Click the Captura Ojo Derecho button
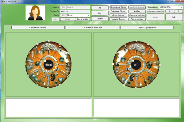Image resolution: width=184 pixels, height=122 pixels. 38,28
